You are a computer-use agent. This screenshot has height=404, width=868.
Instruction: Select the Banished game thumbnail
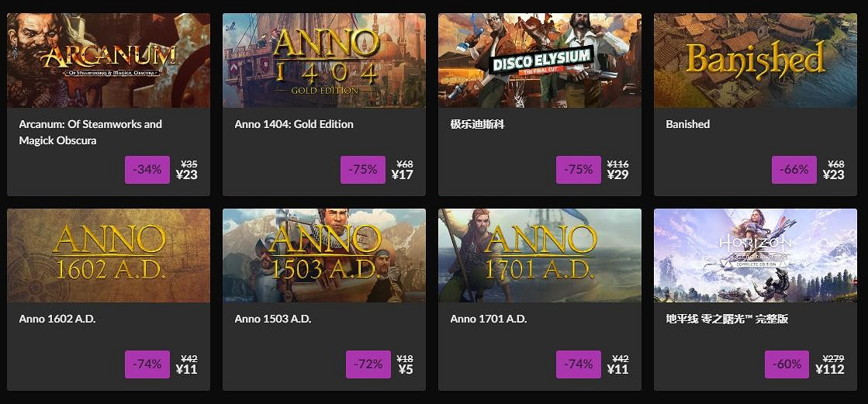click(x=756, y=60)
